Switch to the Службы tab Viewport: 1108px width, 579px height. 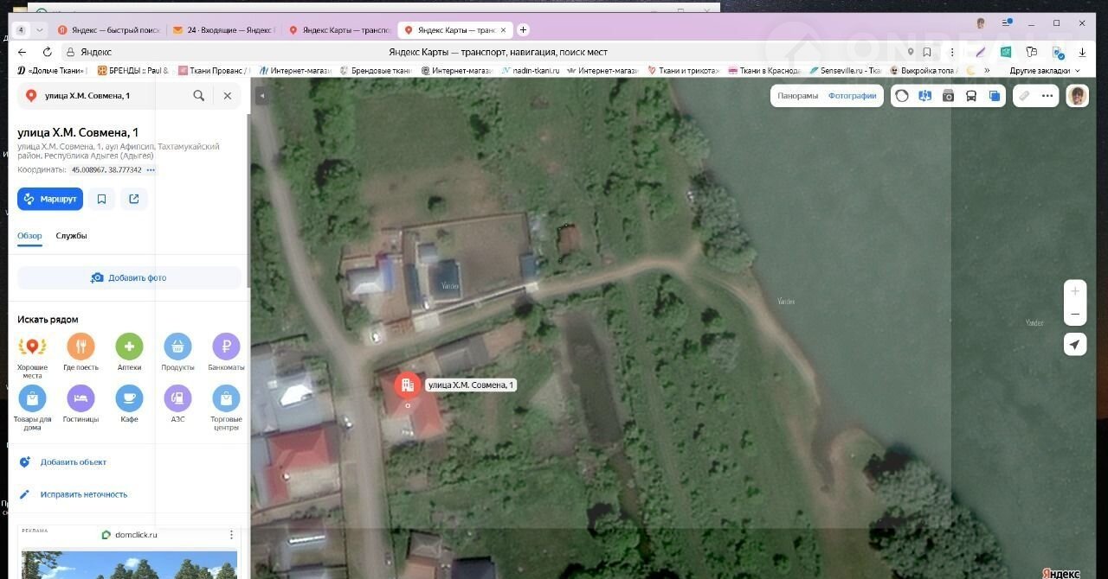[x=71, y=236]
